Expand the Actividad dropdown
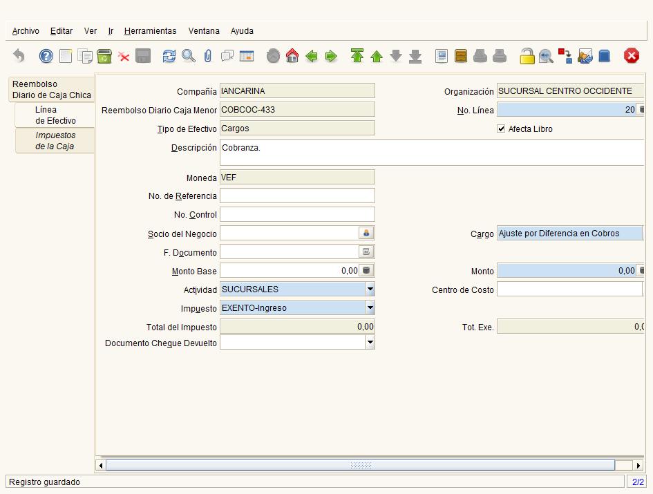The width and height of the screenshot is (653, 494). tap(370, 289)
